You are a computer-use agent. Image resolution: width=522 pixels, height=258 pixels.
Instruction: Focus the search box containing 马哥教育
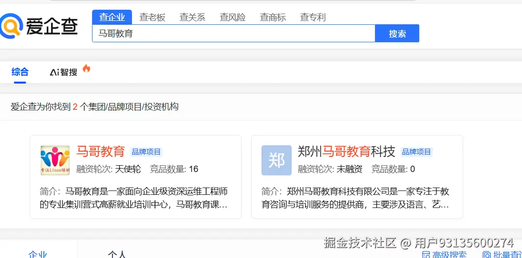click(234, 33)
